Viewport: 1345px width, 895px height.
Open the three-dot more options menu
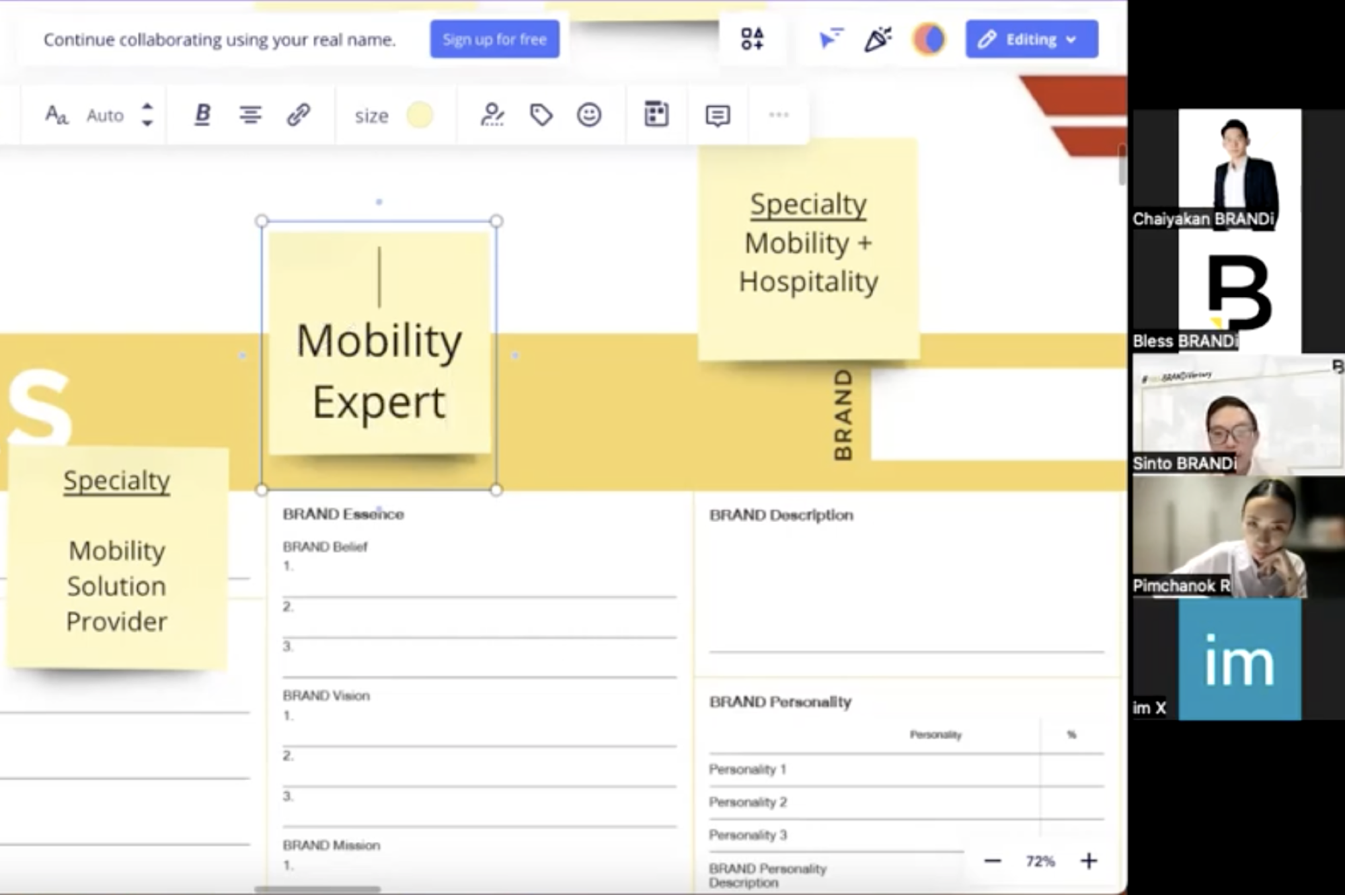[779, 115]
